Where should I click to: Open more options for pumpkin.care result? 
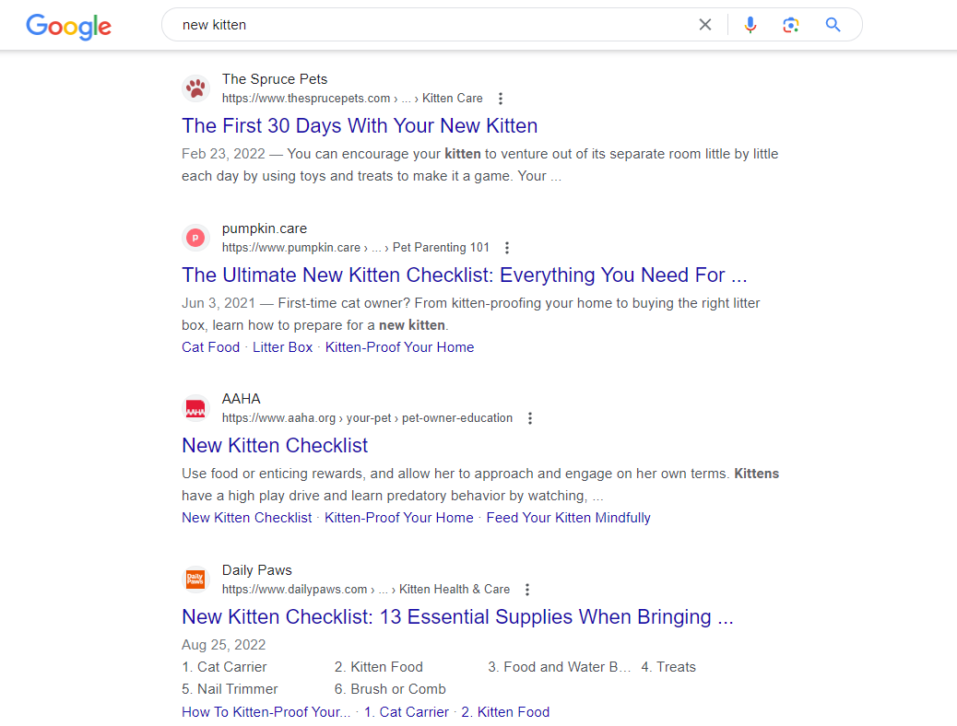[x=506, y=248]
